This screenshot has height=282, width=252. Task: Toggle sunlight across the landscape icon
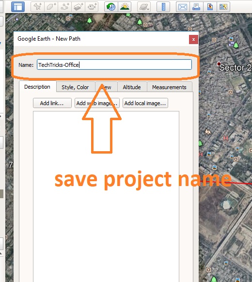(x=125, y=7)
